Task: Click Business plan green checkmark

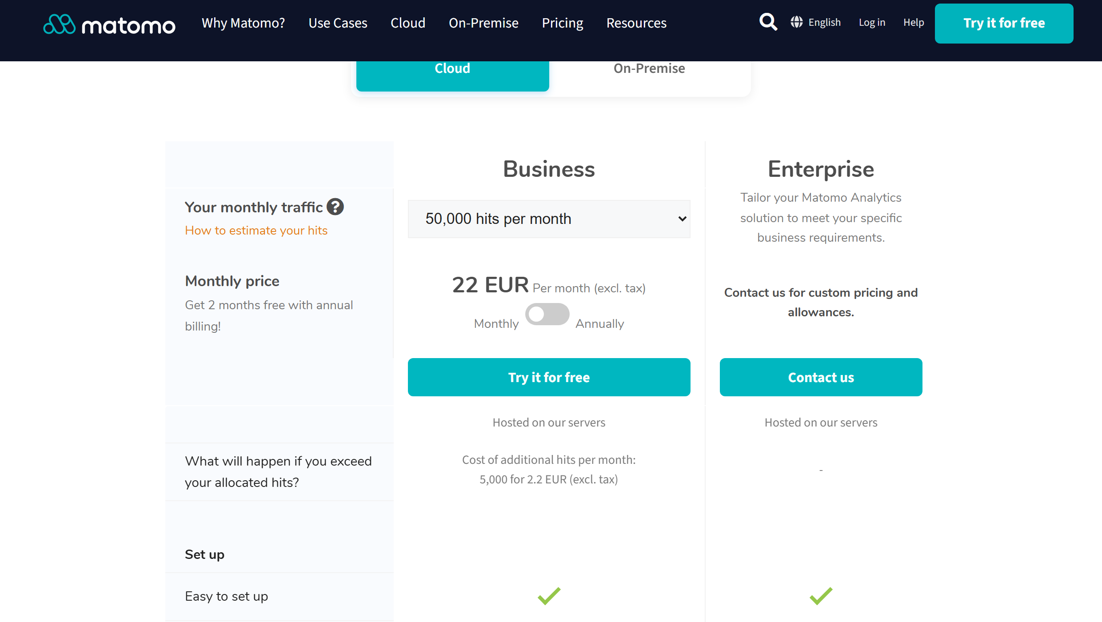Action: 549,596
